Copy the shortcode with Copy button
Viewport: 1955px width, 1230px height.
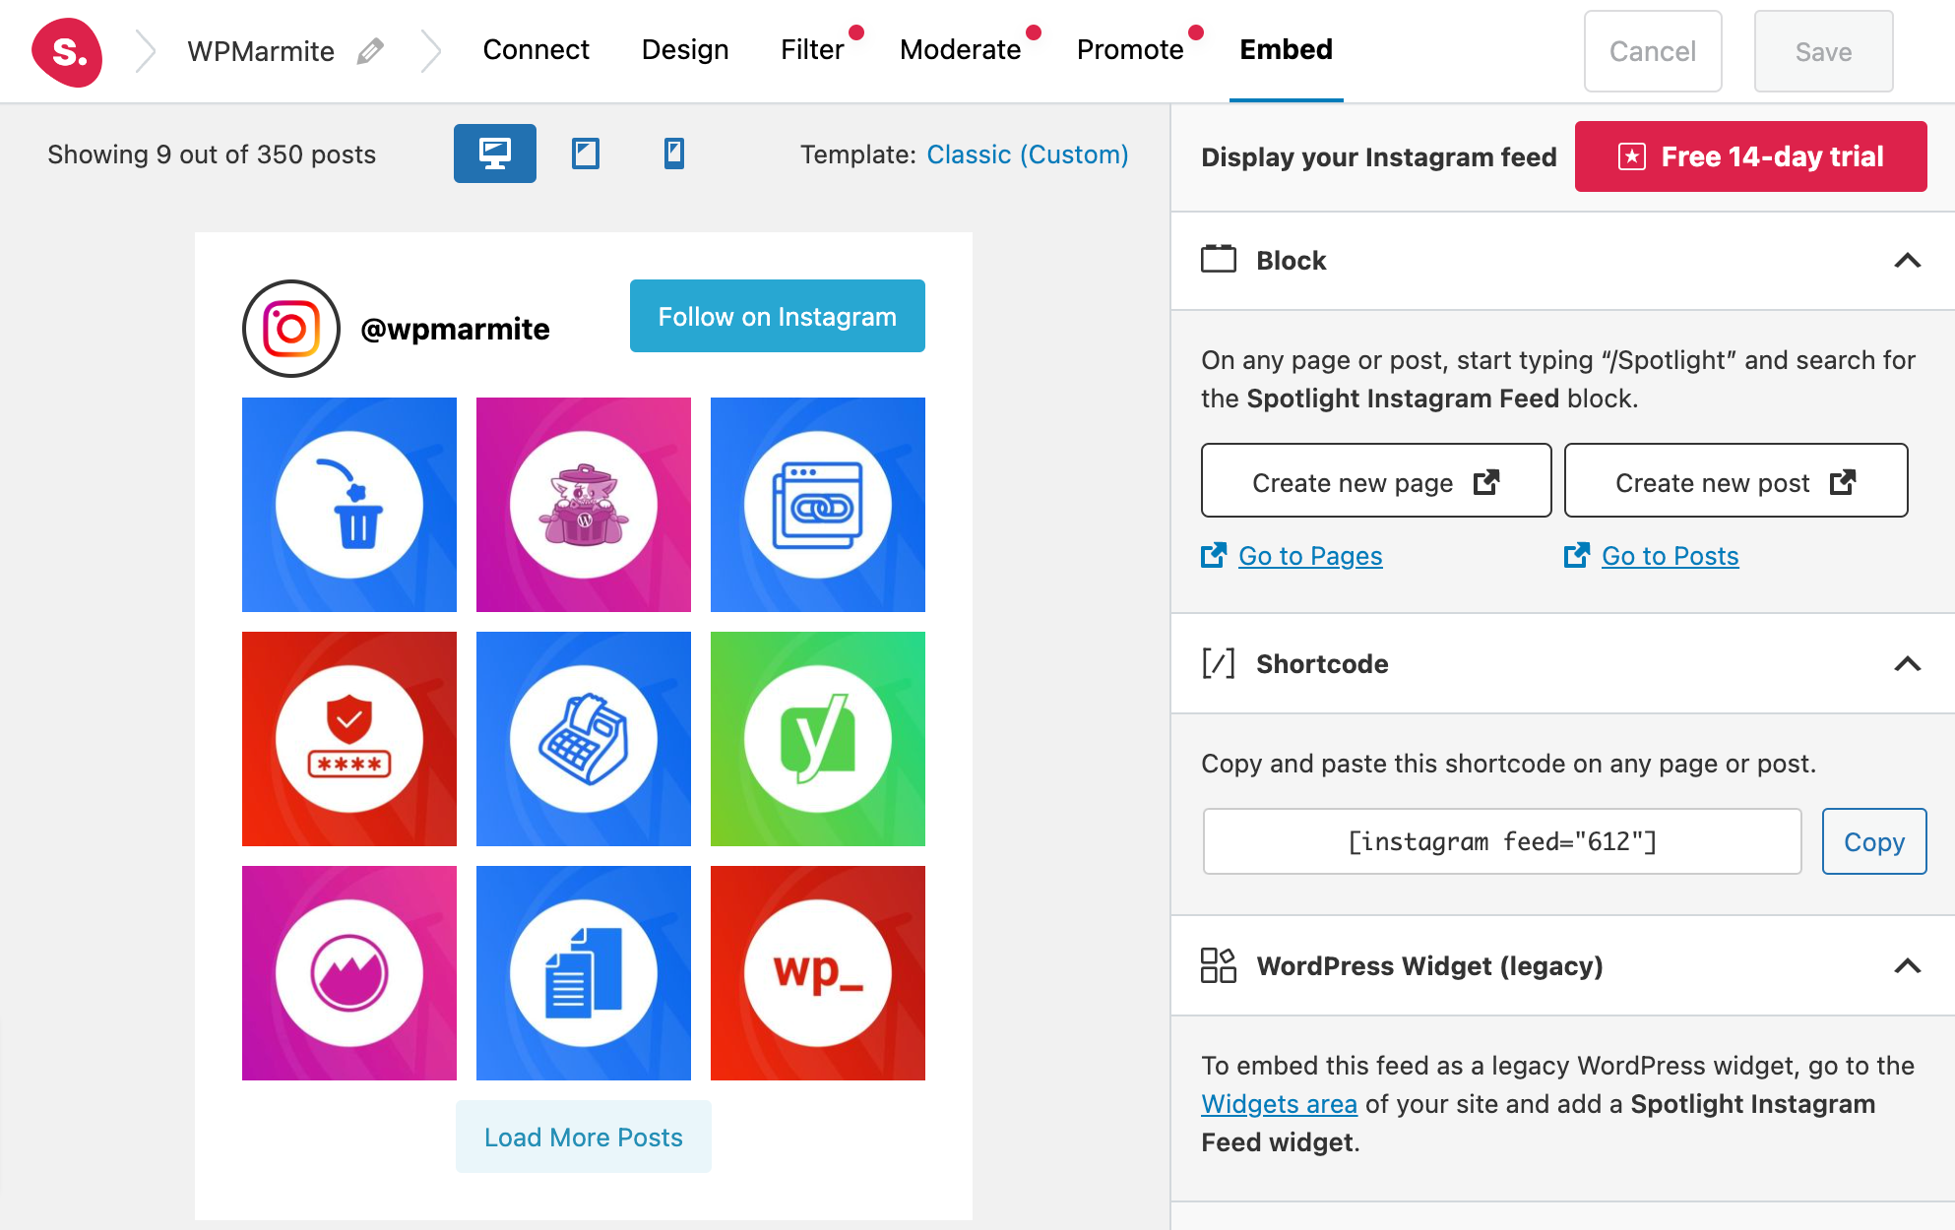click(x=1874, y=841)
